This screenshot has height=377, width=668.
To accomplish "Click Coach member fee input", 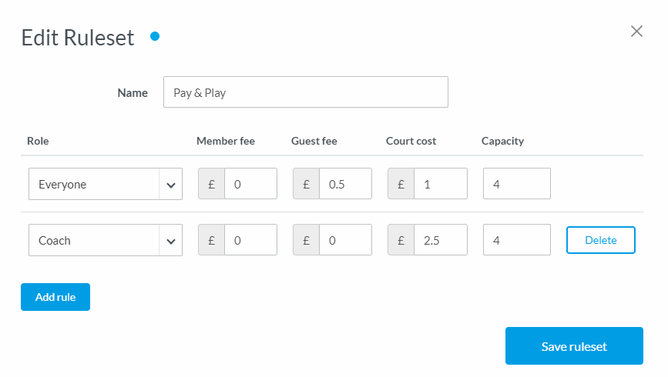I will coord(250,240).
